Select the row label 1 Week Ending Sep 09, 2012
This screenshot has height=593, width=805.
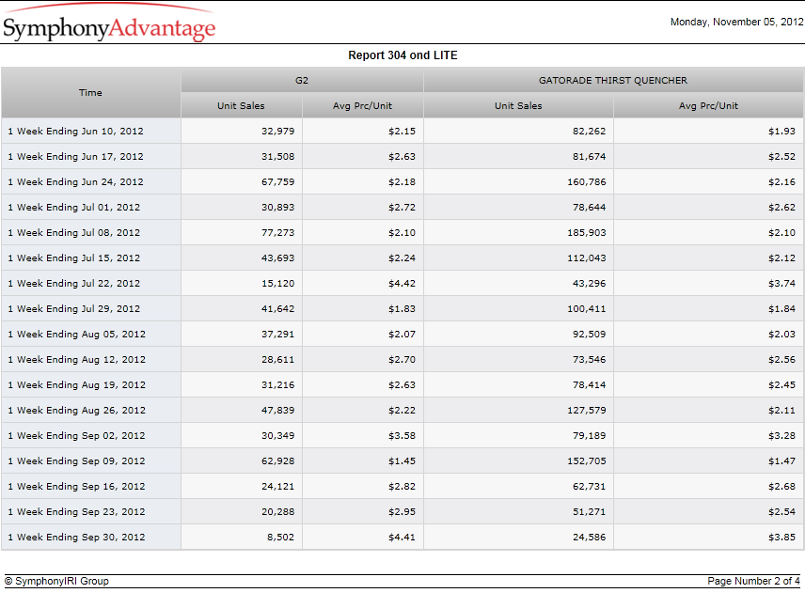tap(76, 461)
